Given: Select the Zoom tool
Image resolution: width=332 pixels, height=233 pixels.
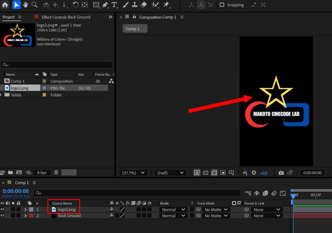Looking at the screenshot, I should pos(34,5).
